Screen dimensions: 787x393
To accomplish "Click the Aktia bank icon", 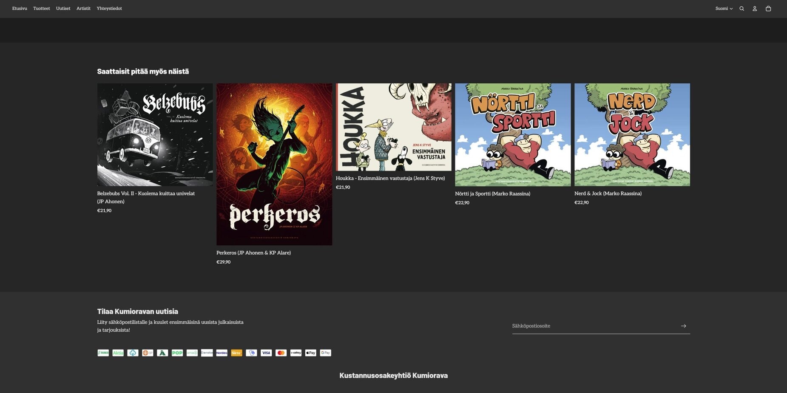I will click(x=118, y=353).
